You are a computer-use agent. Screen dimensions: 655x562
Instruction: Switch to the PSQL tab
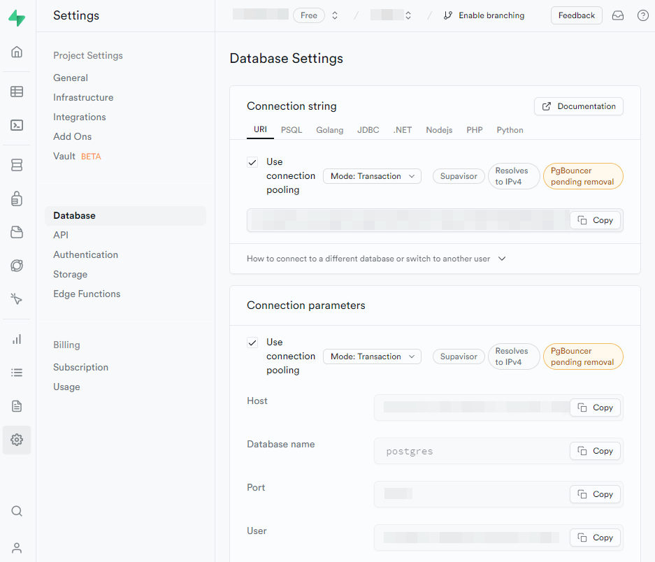point(291,130)
